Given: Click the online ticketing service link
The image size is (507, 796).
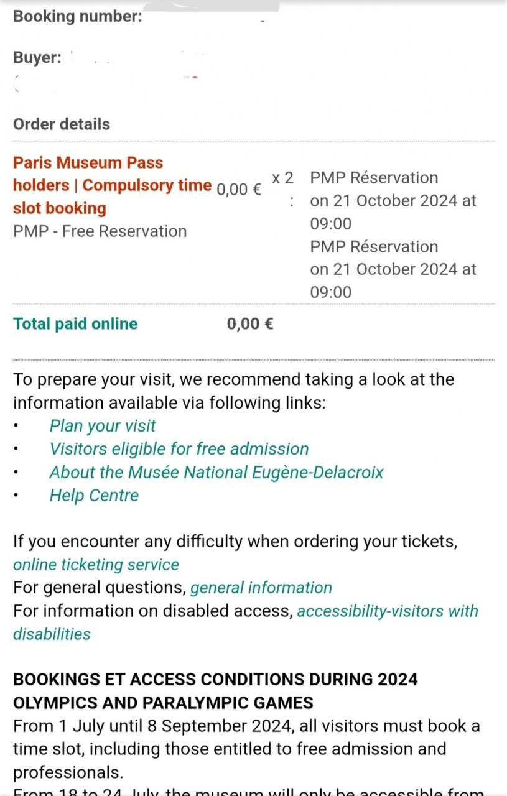Looking at the screenshot, I should click(x=96, y=565).
